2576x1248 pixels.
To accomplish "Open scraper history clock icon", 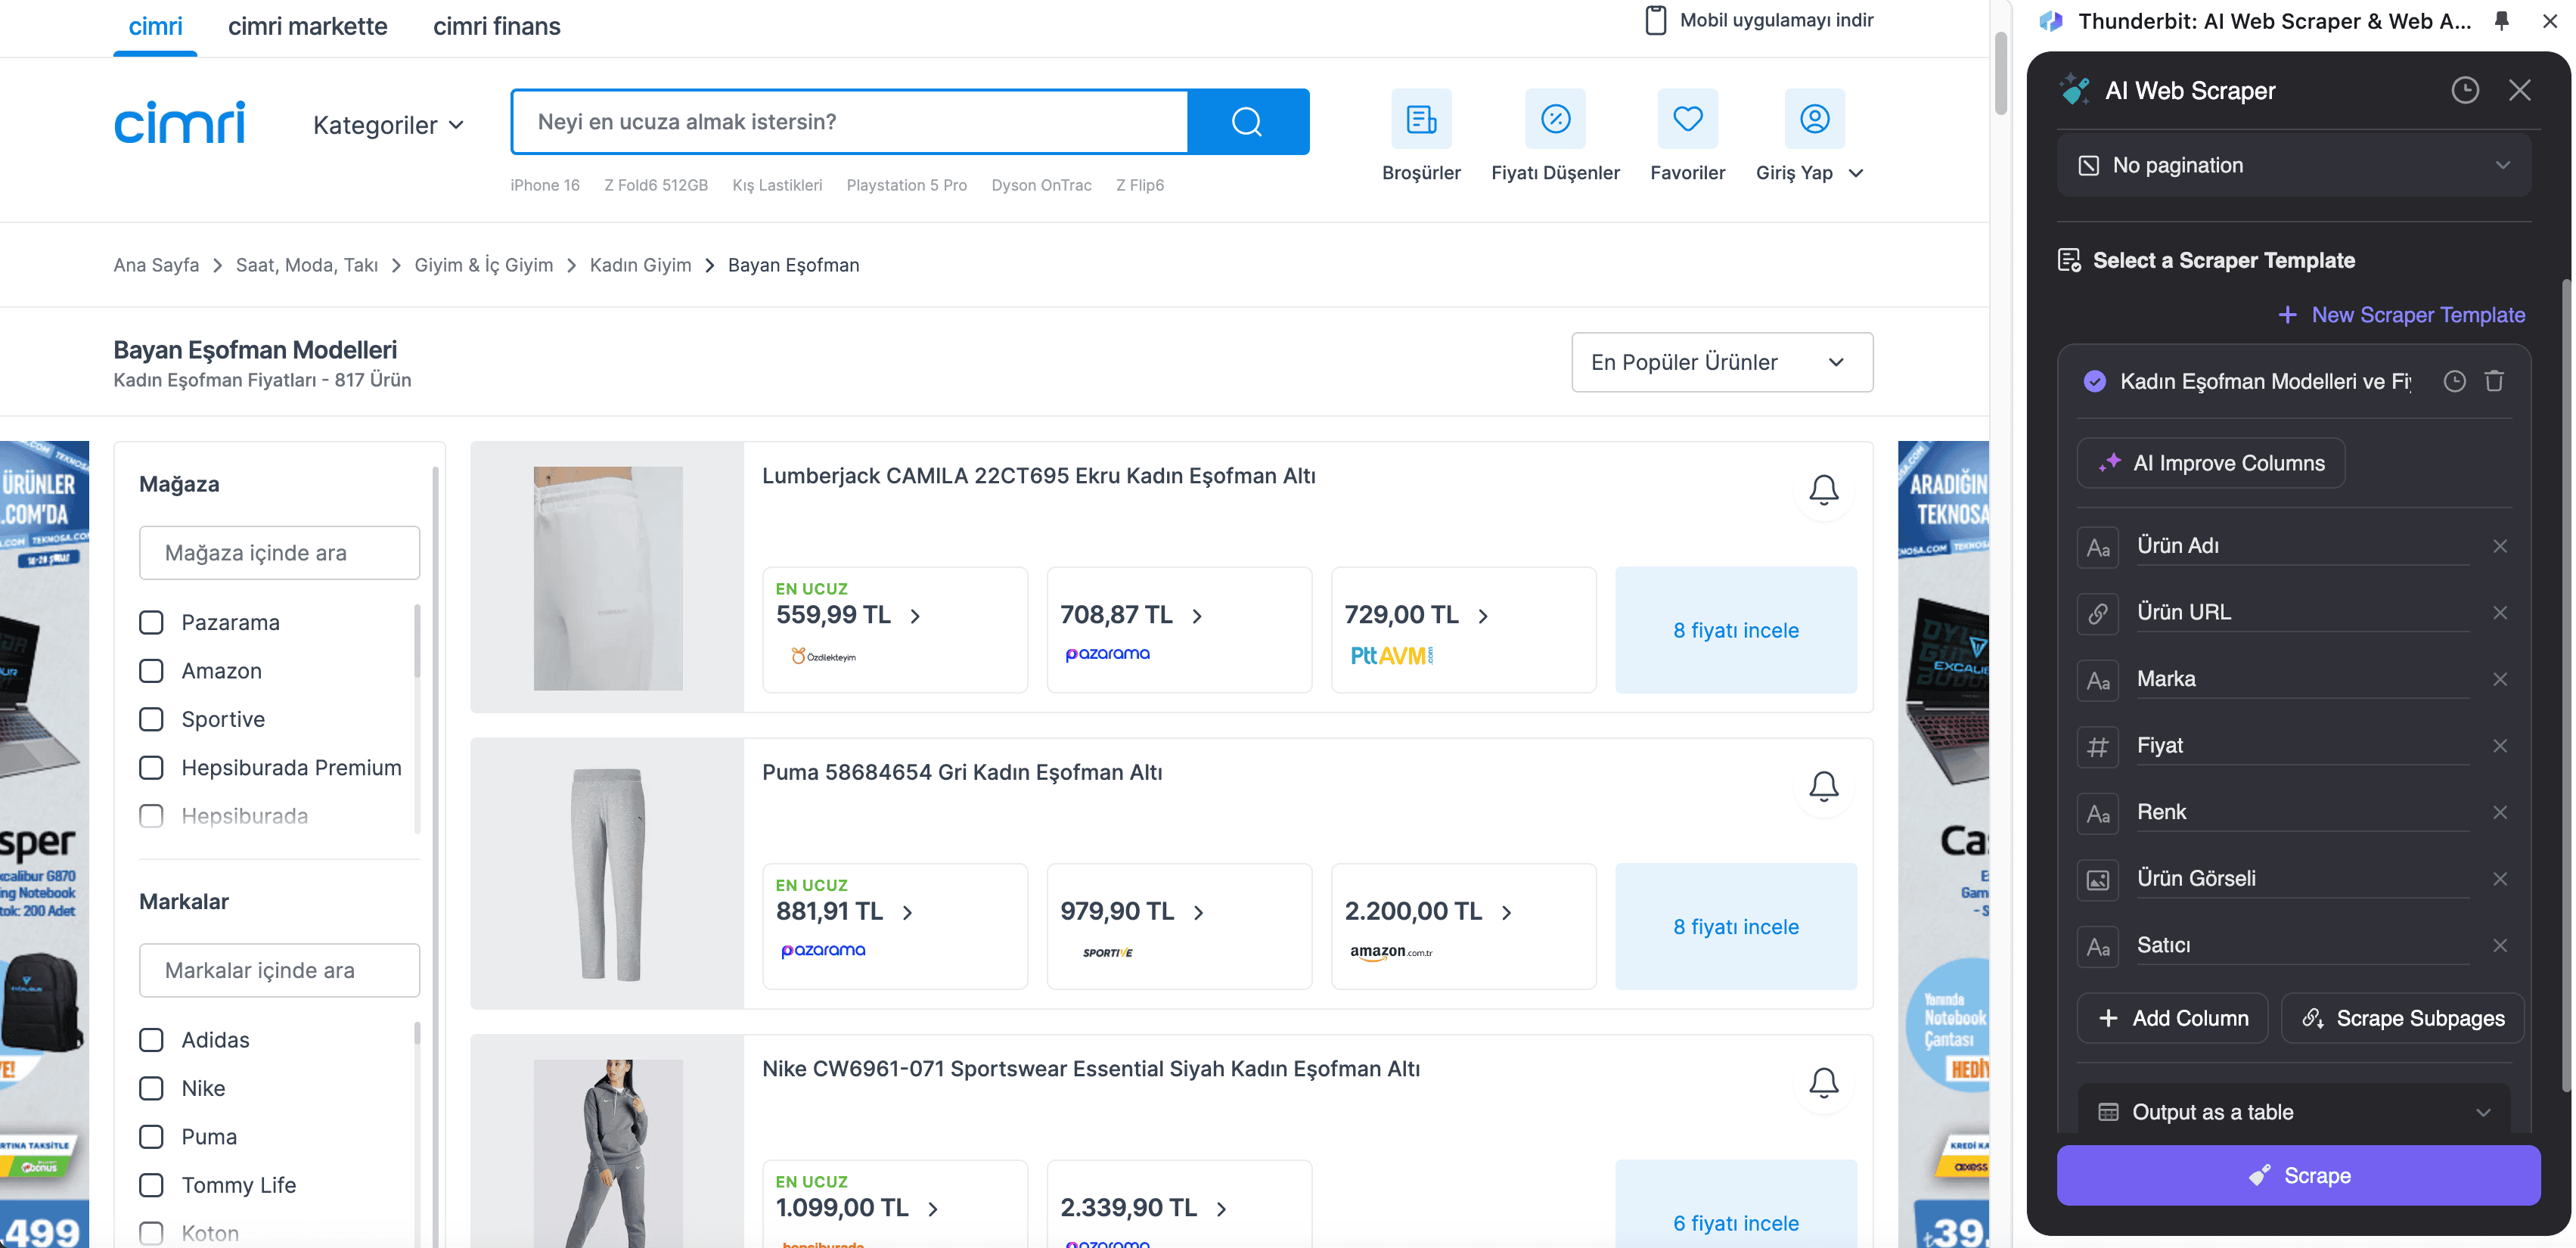I will (2464, 91).
